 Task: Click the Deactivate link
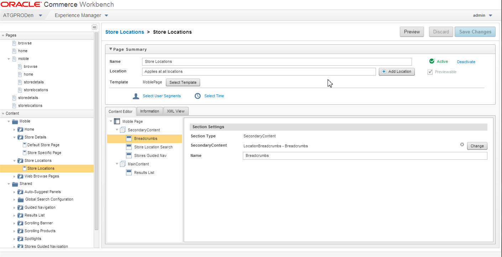click(466, 62)
